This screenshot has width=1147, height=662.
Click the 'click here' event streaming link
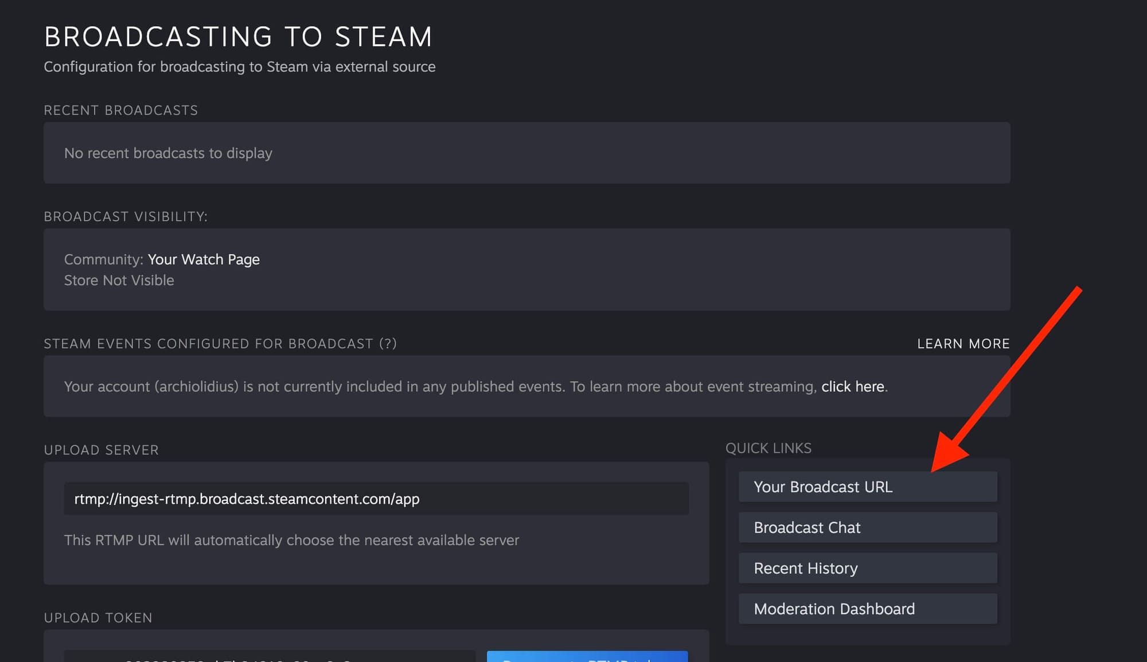(852, 387)
